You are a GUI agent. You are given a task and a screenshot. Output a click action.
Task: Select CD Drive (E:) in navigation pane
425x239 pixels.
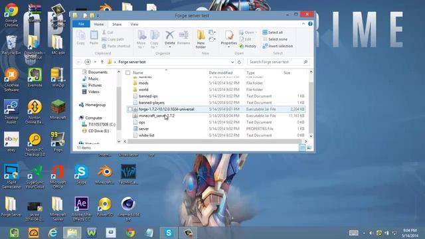coord(98,131)
